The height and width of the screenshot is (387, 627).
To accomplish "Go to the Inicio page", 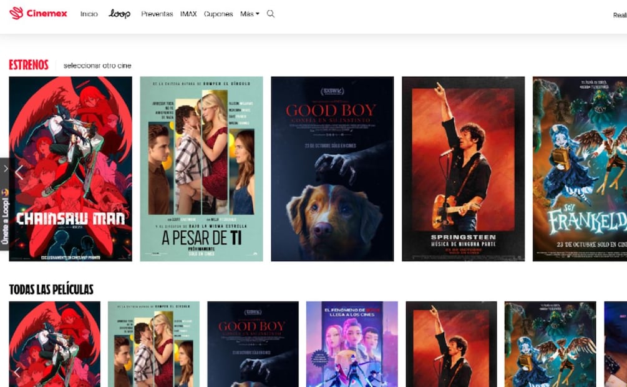I will (x=89, y=14).
